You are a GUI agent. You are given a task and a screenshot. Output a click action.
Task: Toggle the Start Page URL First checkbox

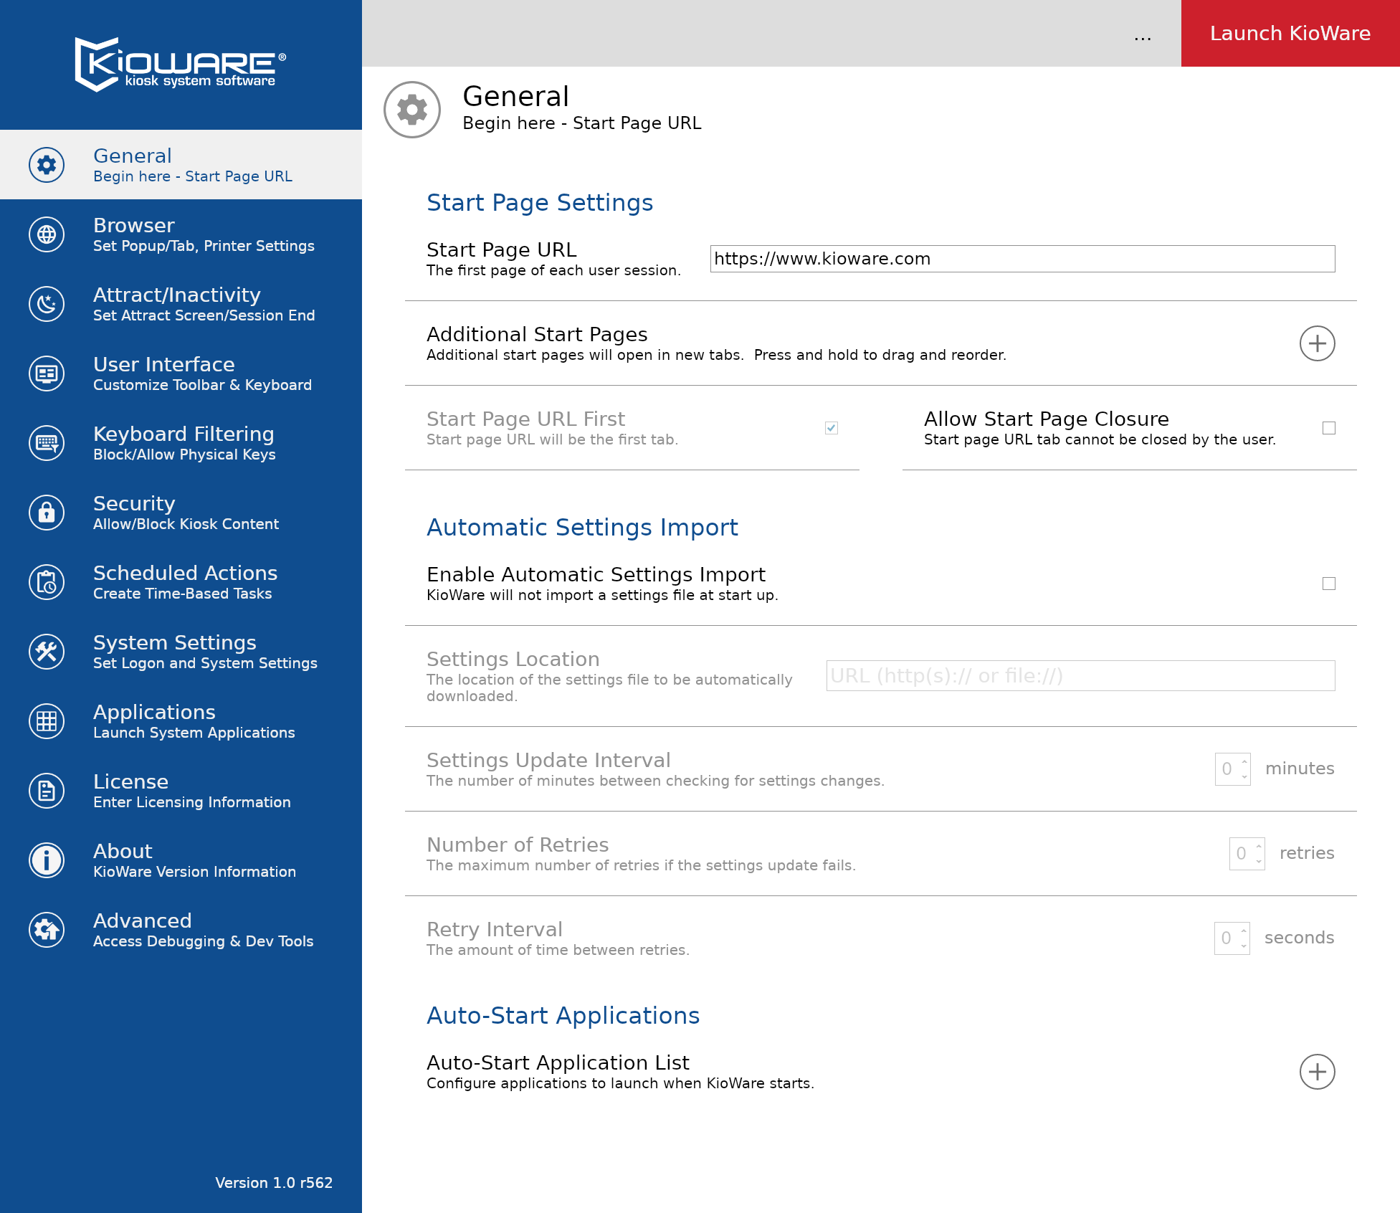click(x=832, y=428)
